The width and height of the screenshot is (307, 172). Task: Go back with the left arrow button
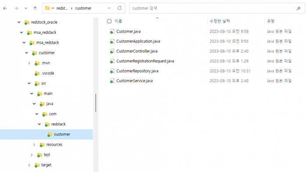tap(5, 8)
